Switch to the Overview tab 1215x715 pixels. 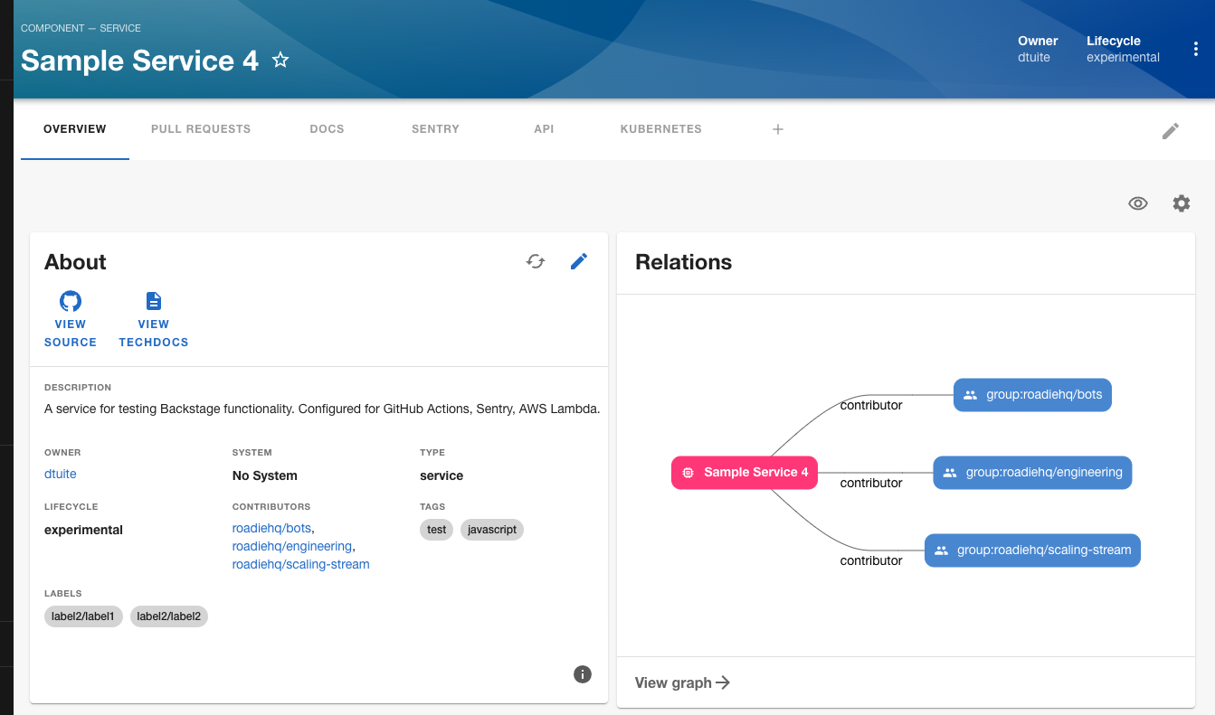pyautogui.click(x=75, y=129)
